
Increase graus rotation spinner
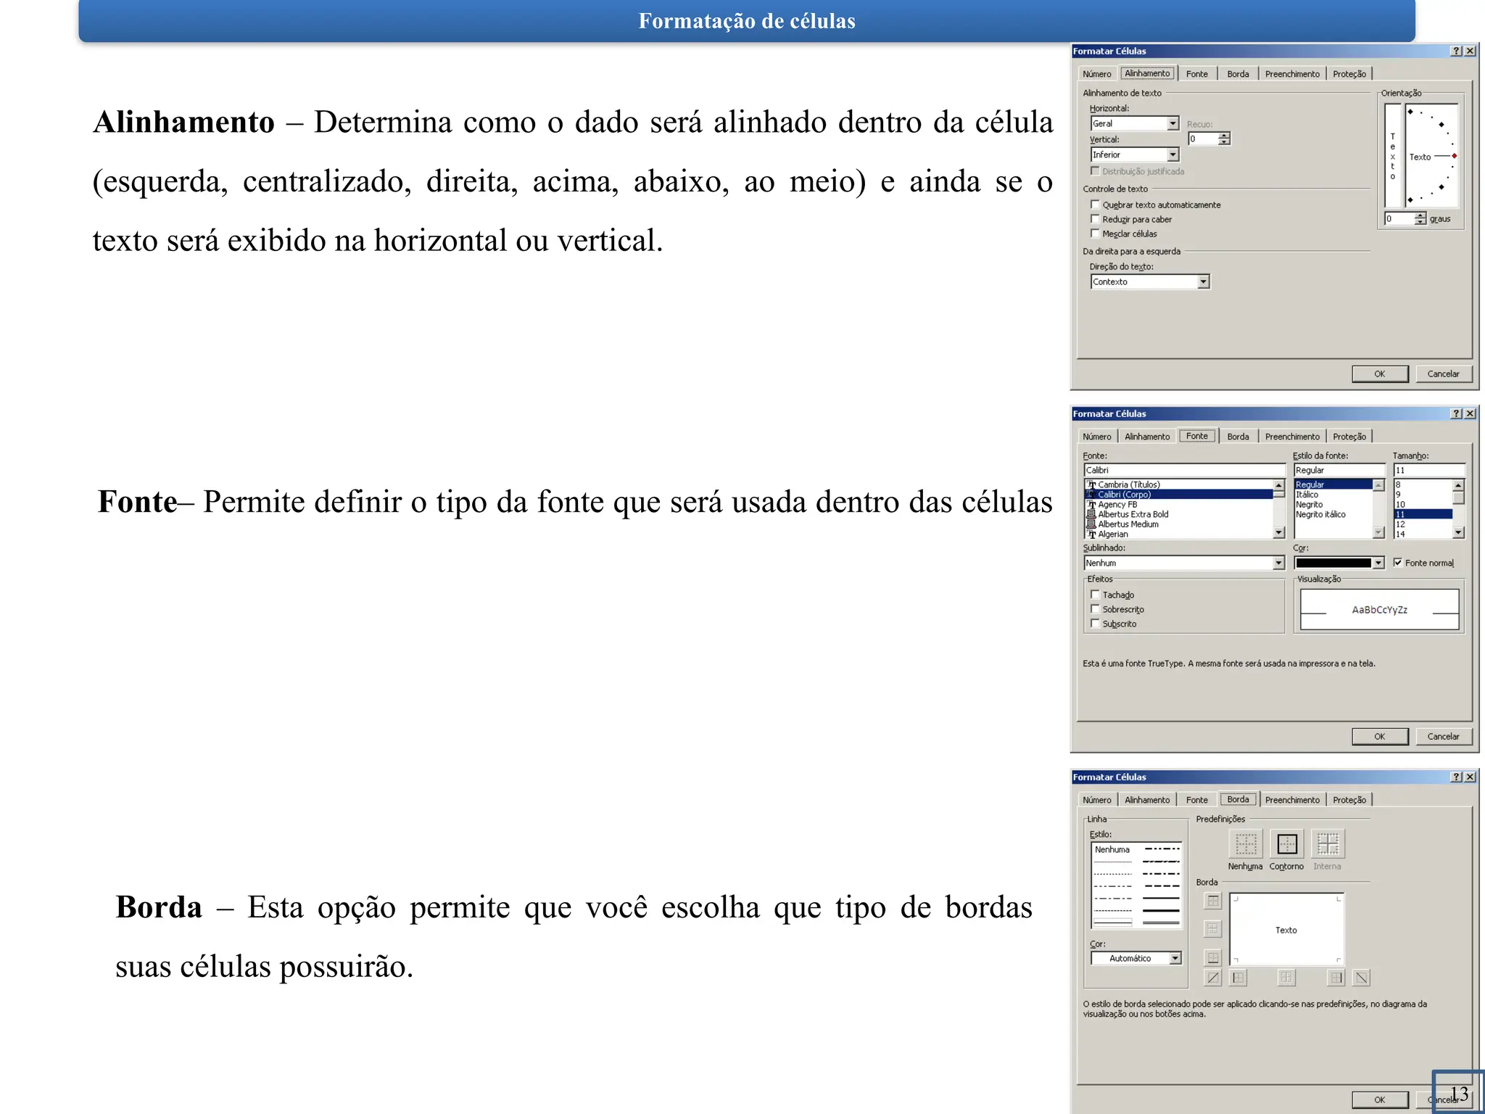click(1420, 215)
